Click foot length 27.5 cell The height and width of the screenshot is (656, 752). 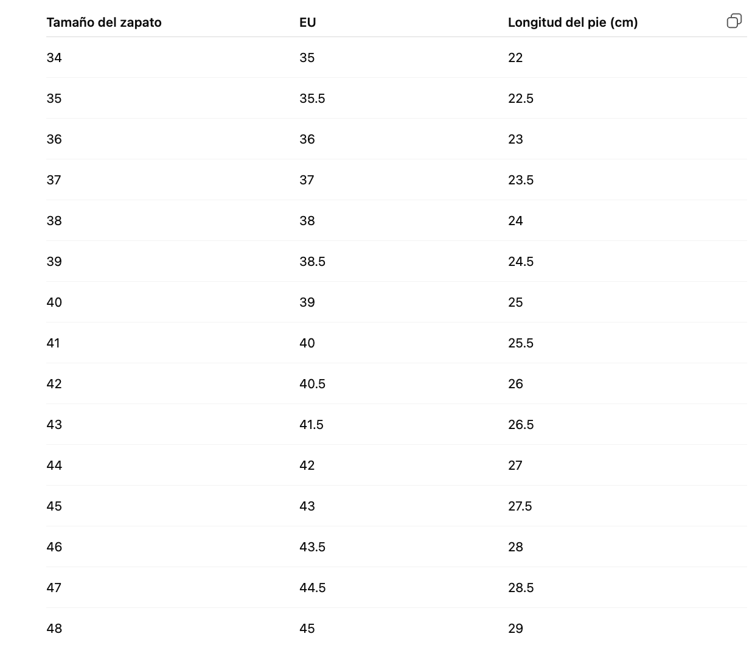pyautogui.click(x=520, y=506)
